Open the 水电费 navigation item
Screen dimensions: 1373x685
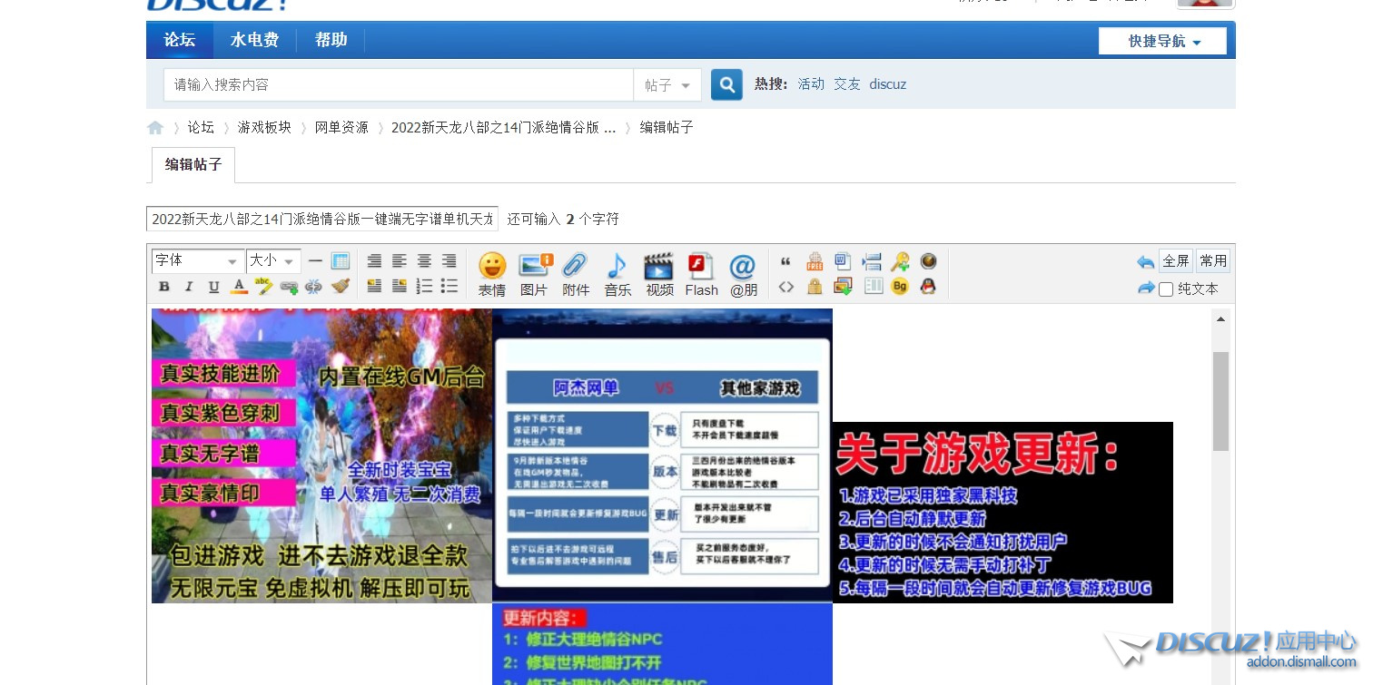tap(254, 40)
